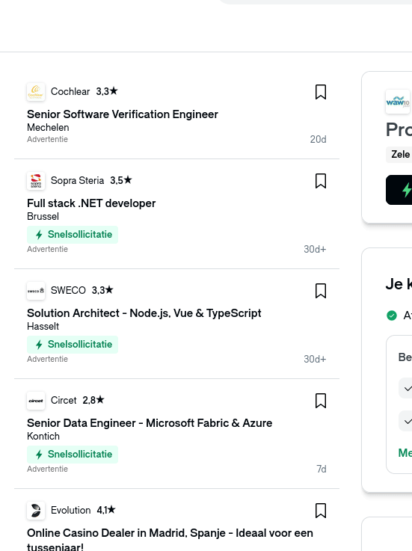Click the Cochlear company logo
The image size is (412, 551).
click(36, 92)
